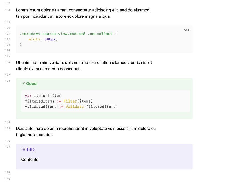
Task: Click line number 117 at the top
Action: click(x=7, y=4)
